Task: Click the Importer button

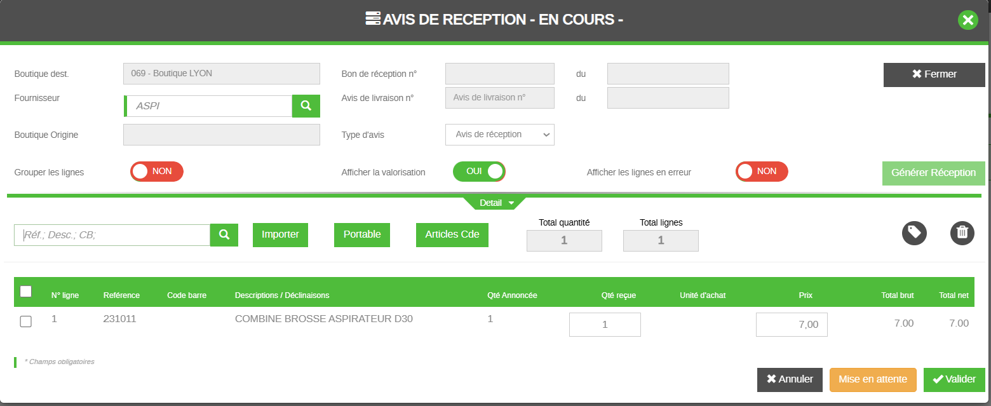Action: point(280,235)
